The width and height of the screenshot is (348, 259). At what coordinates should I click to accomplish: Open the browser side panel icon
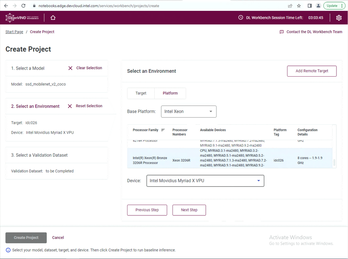tap(310, 6)
